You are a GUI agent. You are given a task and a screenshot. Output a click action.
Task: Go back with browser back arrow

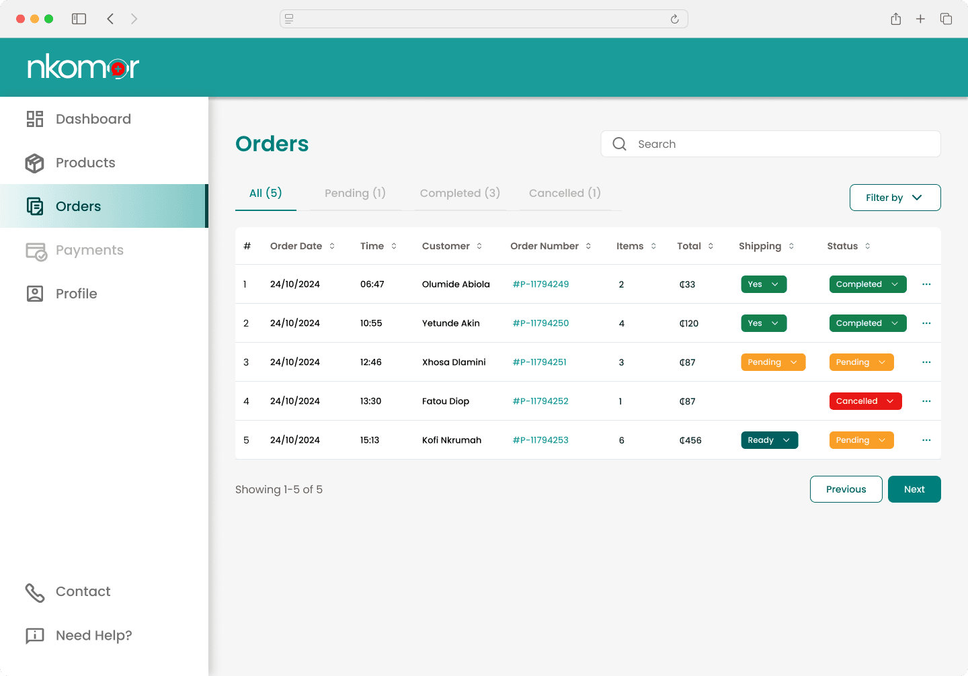110,19
